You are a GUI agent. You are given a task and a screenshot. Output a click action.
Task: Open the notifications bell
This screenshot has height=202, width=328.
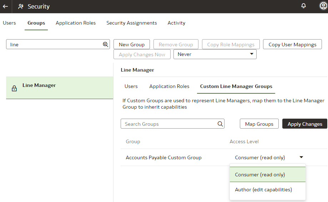pos(303,6)
